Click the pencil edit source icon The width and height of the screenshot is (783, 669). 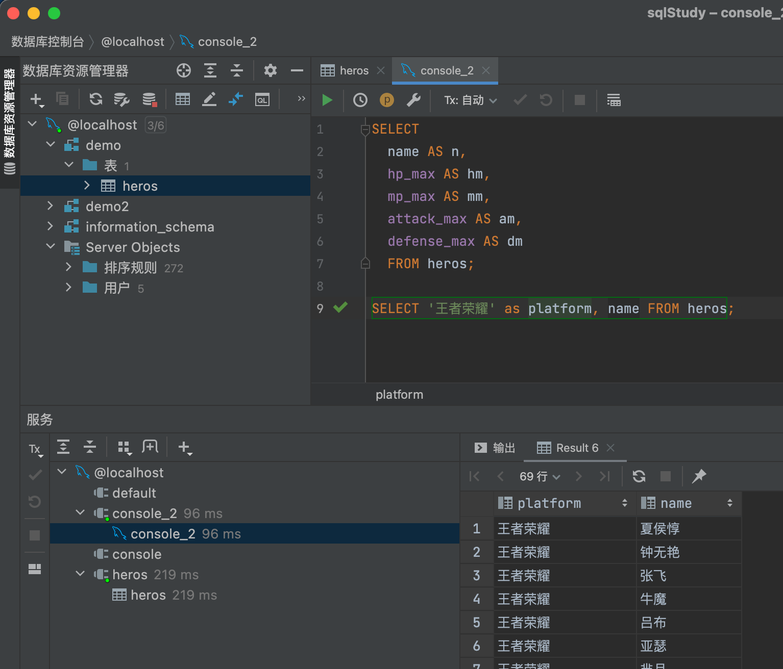(x=209, y=99)
